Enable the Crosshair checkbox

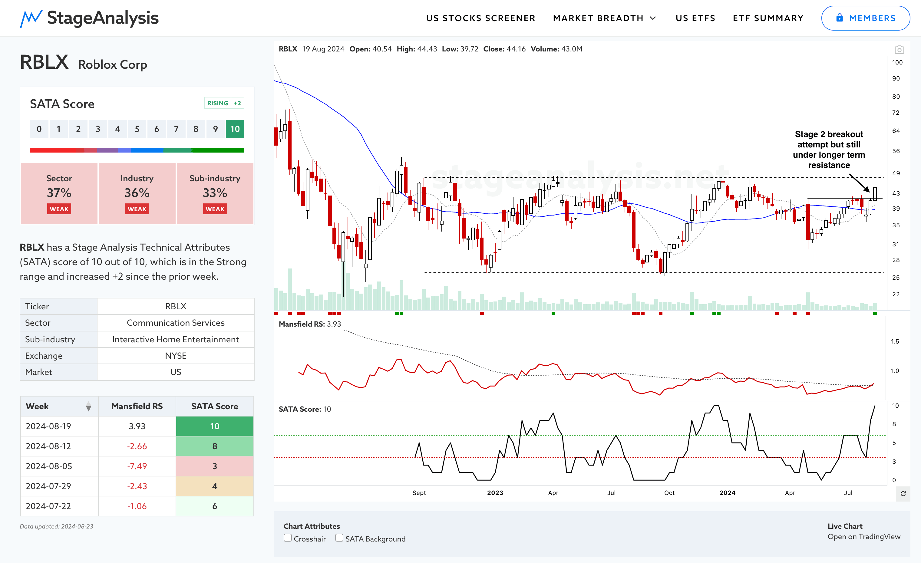point(287,538)
